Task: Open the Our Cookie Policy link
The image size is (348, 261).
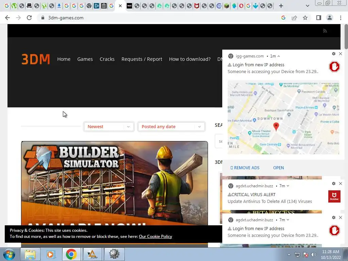Action: coord(155,237)
